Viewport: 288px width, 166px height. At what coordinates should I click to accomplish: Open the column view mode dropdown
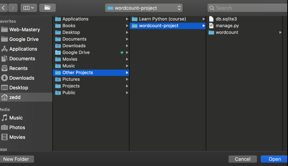click(x=29, y=8)
